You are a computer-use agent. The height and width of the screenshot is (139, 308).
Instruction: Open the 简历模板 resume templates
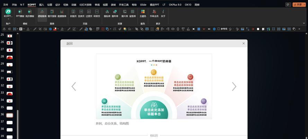tap(30, 14)
